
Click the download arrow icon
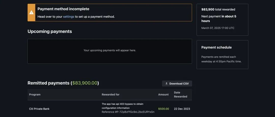tap(167, 84)
